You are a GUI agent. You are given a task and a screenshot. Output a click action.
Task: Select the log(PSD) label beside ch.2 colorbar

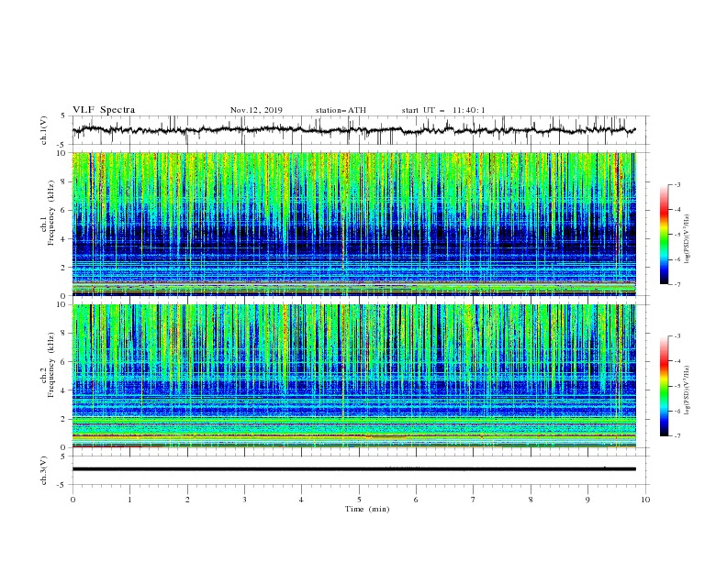pyautogui.click(x=687, y=390)
